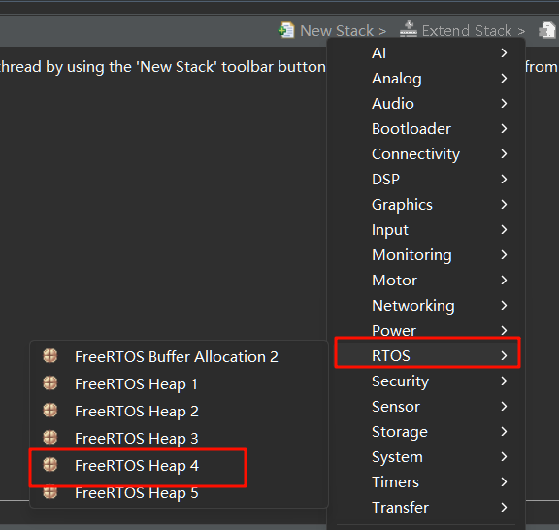559x530 pixels.
Task: Select FreeRTOS Heap 1 entry
Action: click(179, 384)
